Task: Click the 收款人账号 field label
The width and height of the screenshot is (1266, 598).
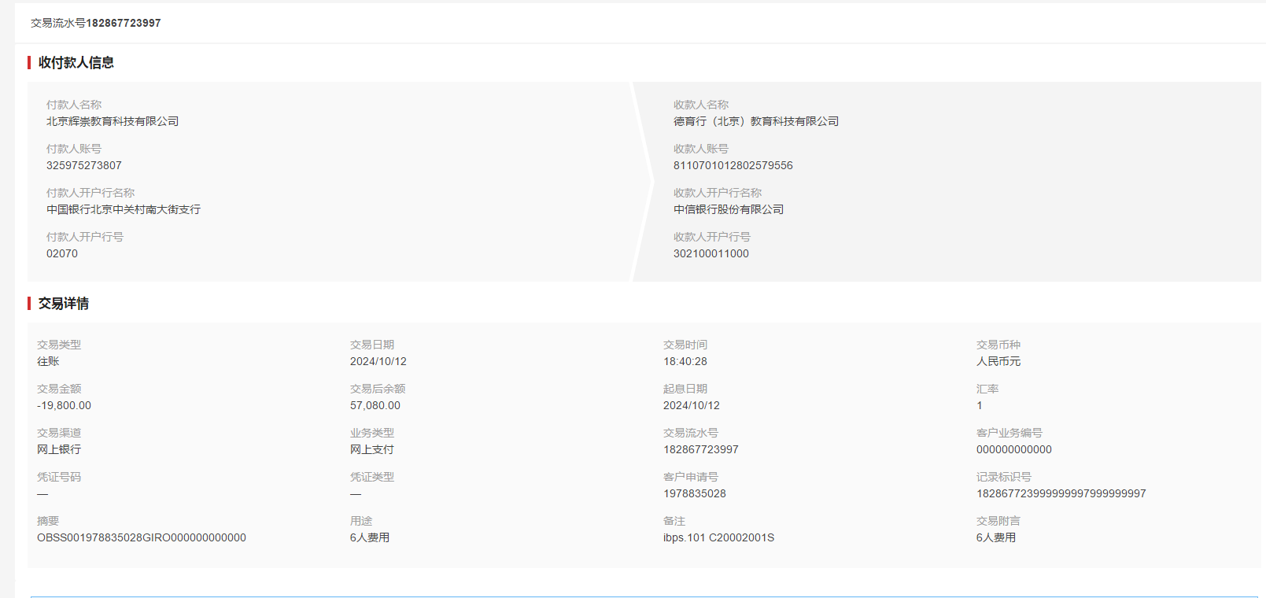Action: 701,149
